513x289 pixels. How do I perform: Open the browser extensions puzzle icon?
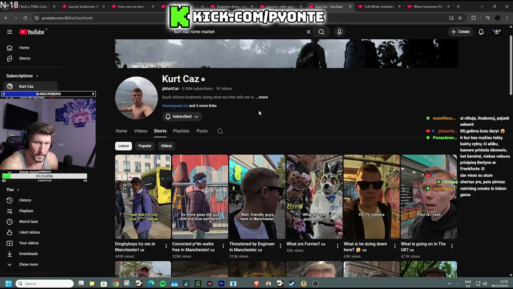(x=473, y=18)
